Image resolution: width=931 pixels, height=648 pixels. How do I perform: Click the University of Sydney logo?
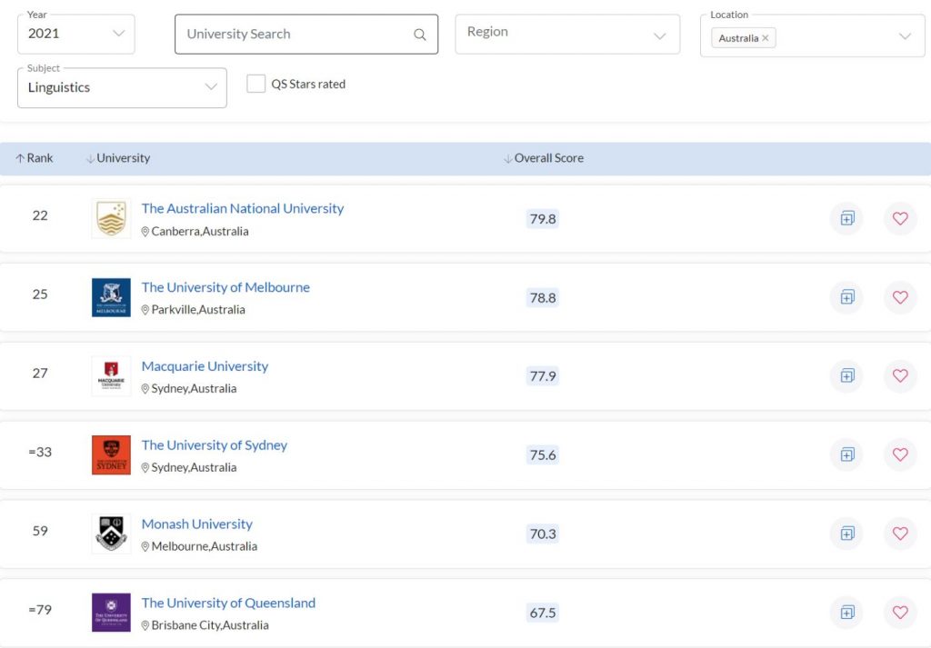[x=111, y=454]
